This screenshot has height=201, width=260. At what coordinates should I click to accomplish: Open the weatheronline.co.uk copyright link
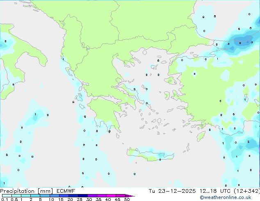tap(225, 197)
